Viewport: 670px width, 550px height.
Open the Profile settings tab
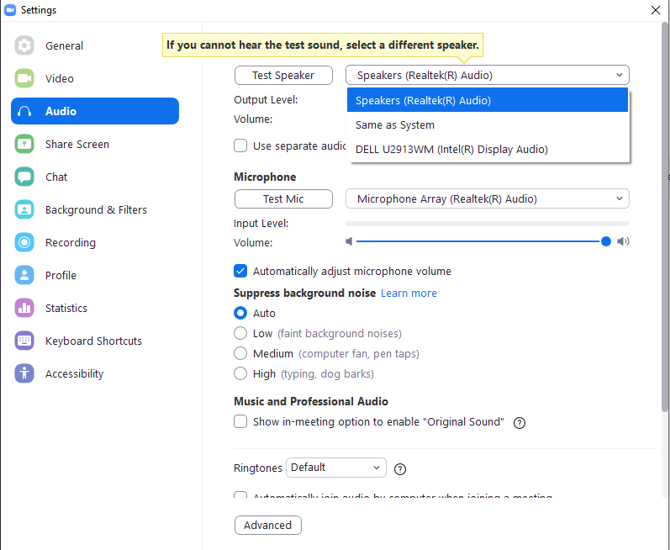(x=95, y=275)
